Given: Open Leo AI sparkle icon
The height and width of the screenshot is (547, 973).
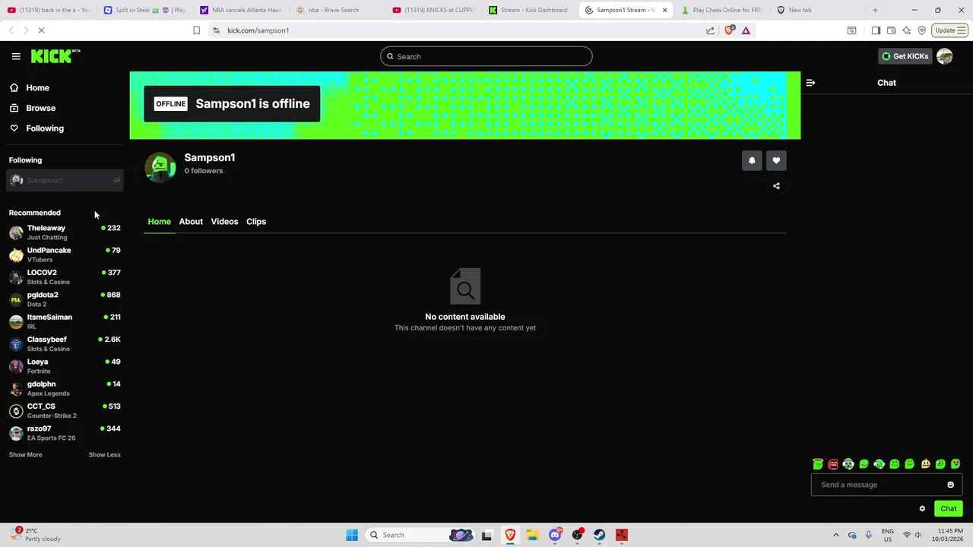Looking at the screenshot, I should (x=906, y=30).
